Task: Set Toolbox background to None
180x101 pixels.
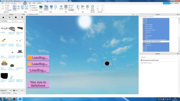Action: coord(22,90)
